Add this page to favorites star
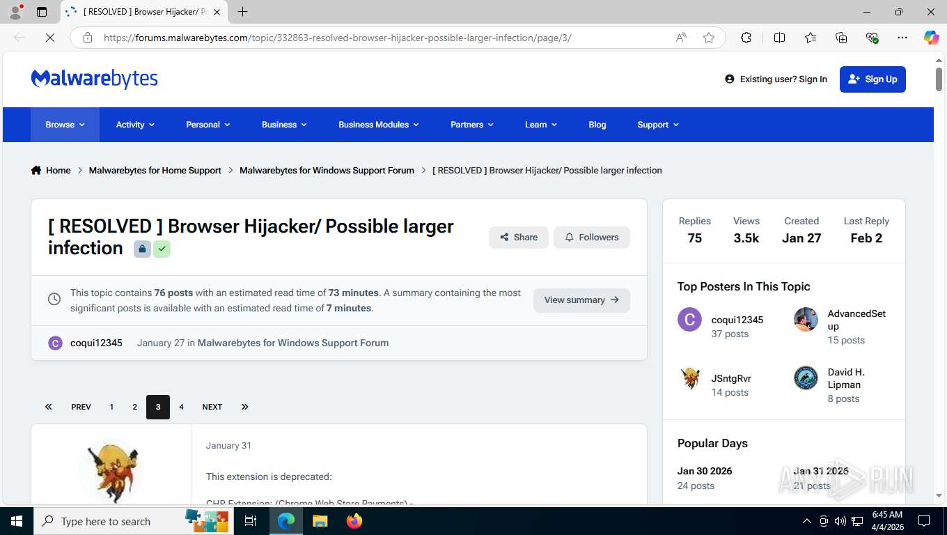The height and width of the screenshot is (535, 947). [x=709, y=38]
